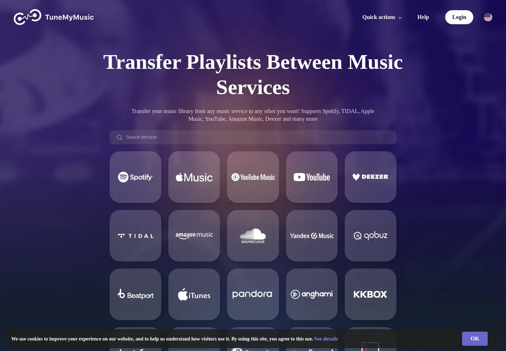The height and width of the screenshot is (351, 506).
Task: Select the Yandex Music service tile
Action: tap(312, 236)
